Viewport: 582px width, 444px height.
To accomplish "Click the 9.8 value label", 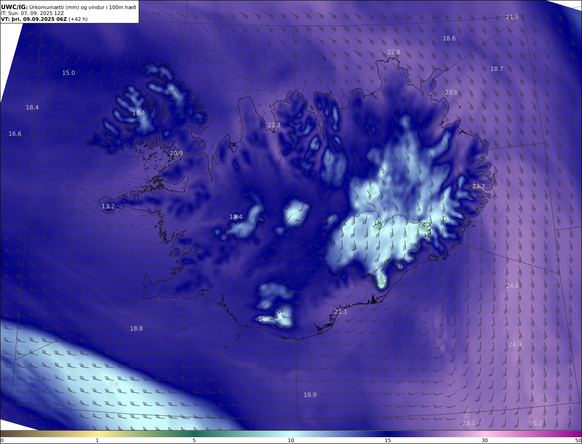I will (114, 385).
